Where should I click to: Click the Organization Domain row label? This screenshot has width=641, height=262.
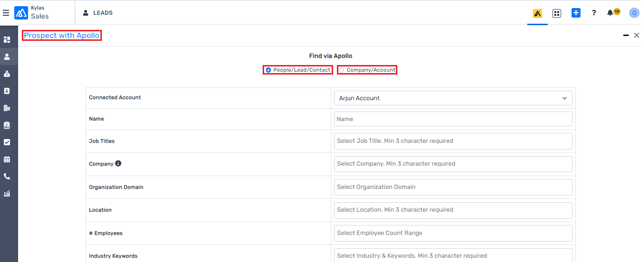click(x=116, y=187)
